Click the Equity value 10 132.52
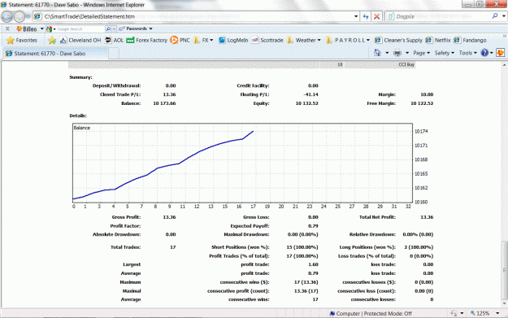Screen dimensions: 508x318 click(x=306, y=103)
